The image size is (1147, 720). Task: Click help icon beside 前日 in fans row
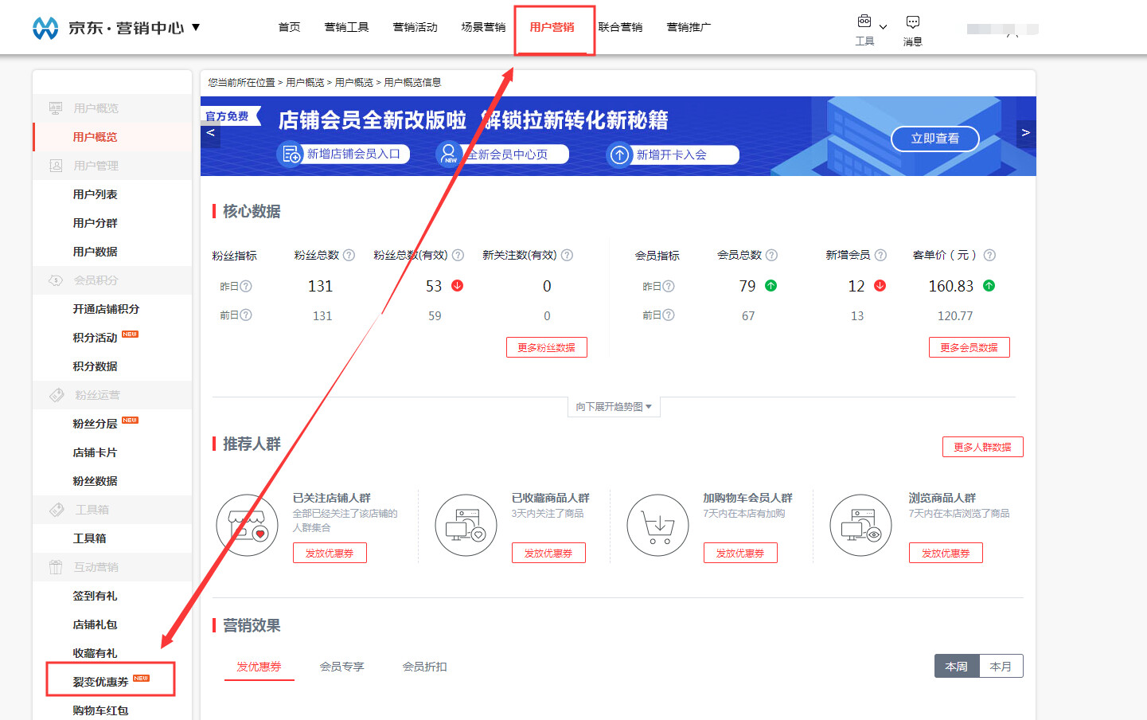[246, 315]
